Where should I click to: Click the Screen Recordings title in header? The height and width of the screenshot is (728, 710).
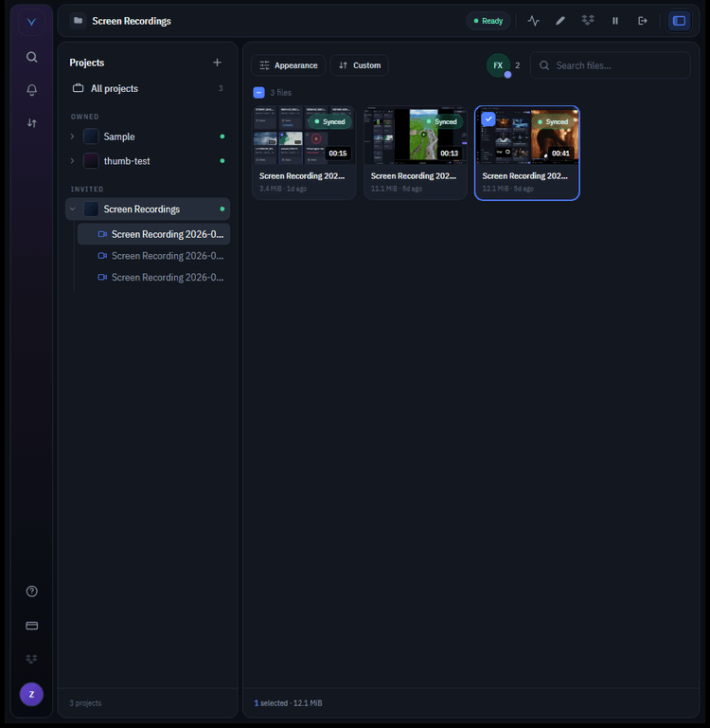coord(132,21)
